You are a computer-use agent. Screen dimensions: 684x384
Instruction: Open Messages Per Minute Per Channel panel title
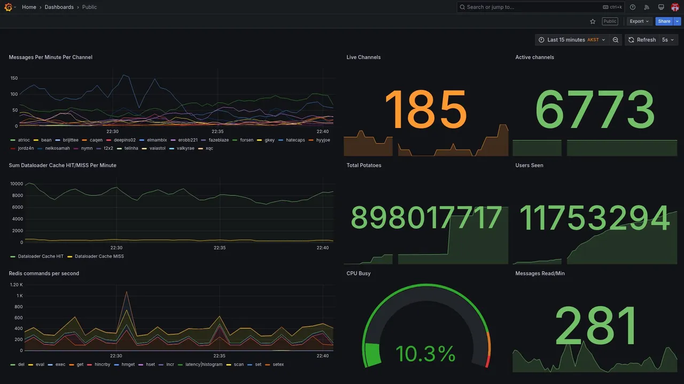pyautogui.click(x=51, y=57)
